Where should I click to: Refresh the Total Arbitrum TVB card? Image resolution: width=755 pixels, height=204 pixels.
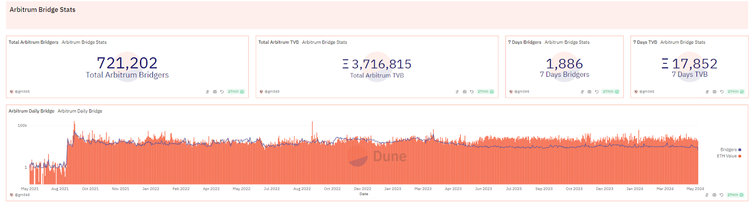tap(471, 92)
